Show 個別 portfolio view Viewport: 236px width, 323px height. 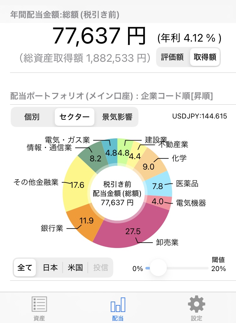click(x=32, y=117)
